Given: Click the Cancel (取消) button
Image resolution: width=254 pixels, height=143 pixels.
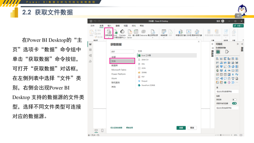Looking at the screenshot, I should 192,128.
